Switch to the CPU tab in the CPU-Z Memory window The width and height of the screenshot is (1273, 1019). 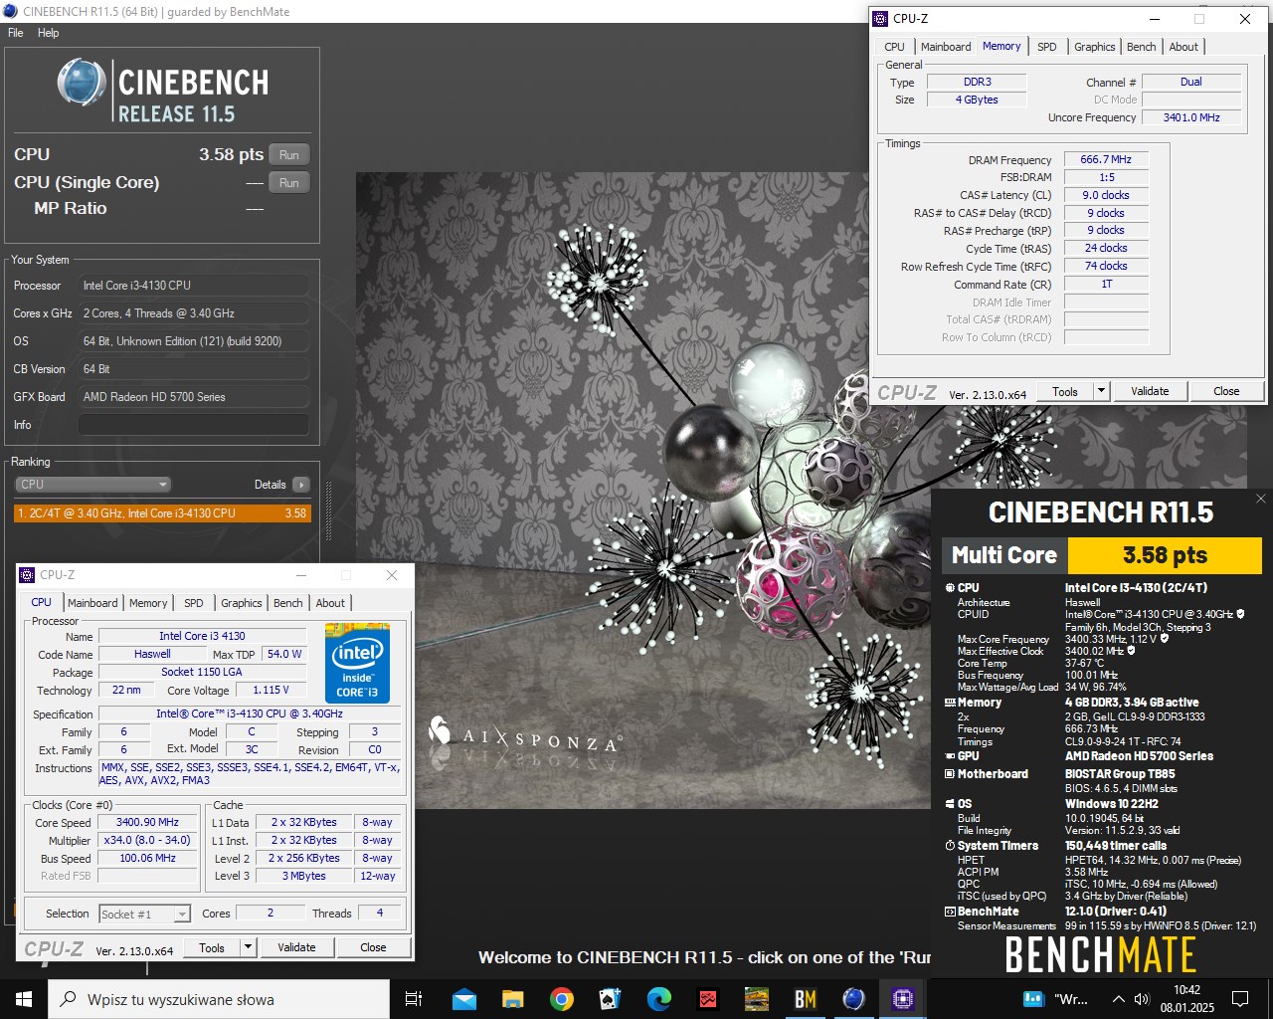point(895,47)
